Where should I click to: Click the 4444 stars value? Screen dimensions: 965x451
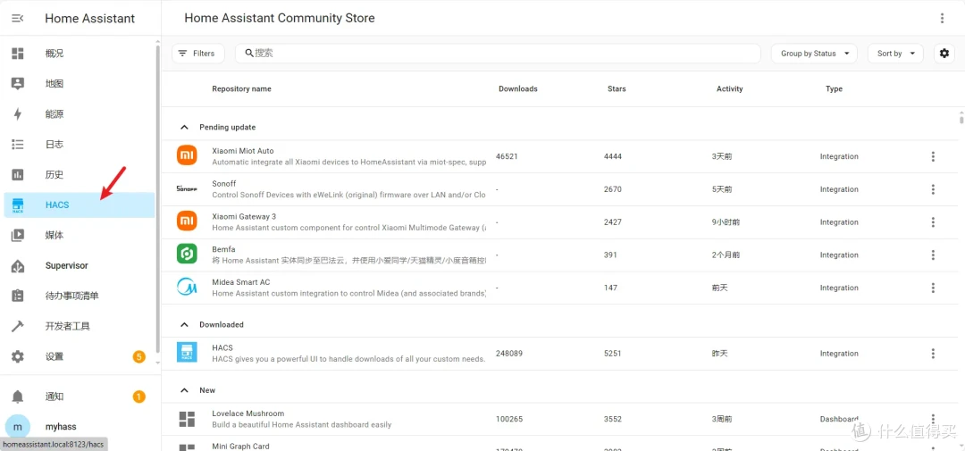click(613, 156)
